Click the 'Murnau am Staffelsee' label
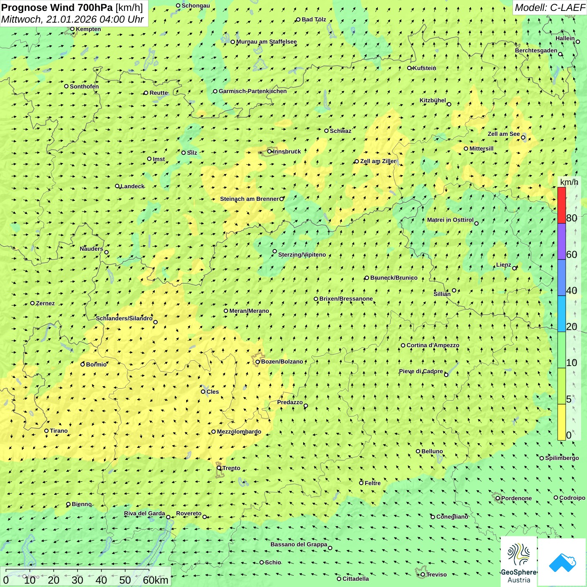The width and height of the screenshot is (587, 587). (x=266, y=42)
